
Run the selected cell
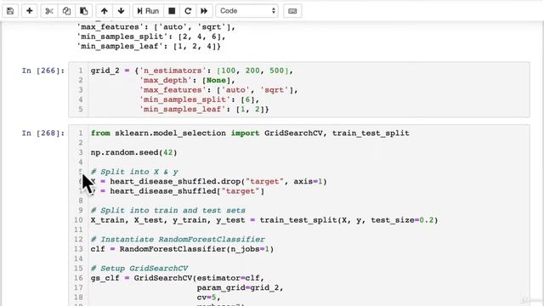click(x=148, y=11)
